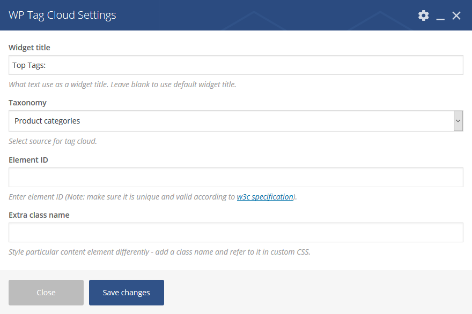Focus the Widget title field containing Top Tags:
Screen dimensions: 472x314
pyautogui.click(x=235, y=65)
